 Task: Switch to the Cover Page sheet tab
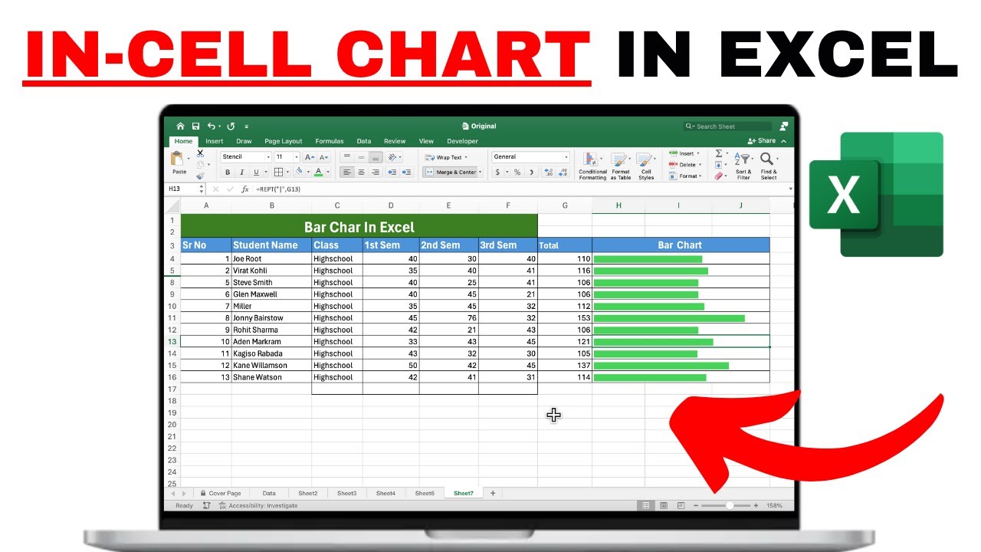220,494
